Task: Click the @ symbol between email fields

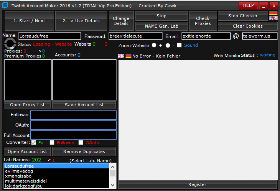Action: click(x=236, y=36)
